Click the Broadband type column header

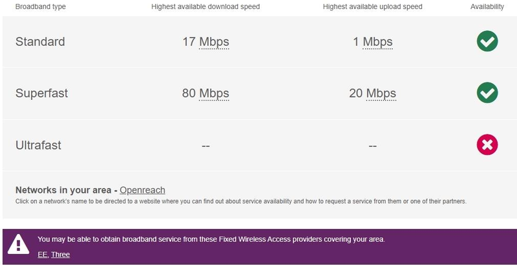(40, 7)
